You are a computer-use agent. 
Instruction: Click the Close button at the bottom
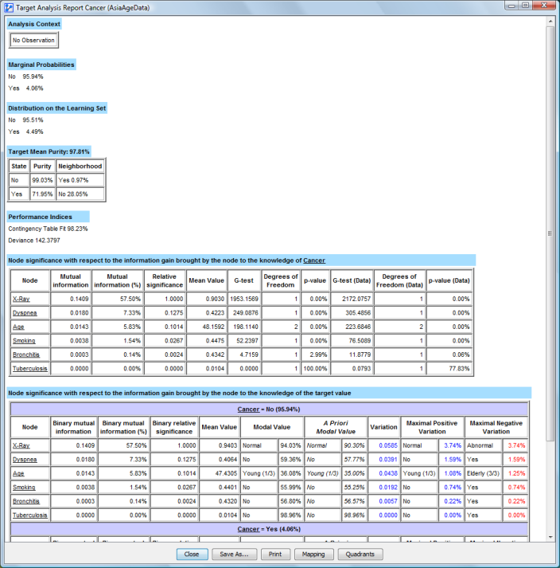(x=192, y=554)
